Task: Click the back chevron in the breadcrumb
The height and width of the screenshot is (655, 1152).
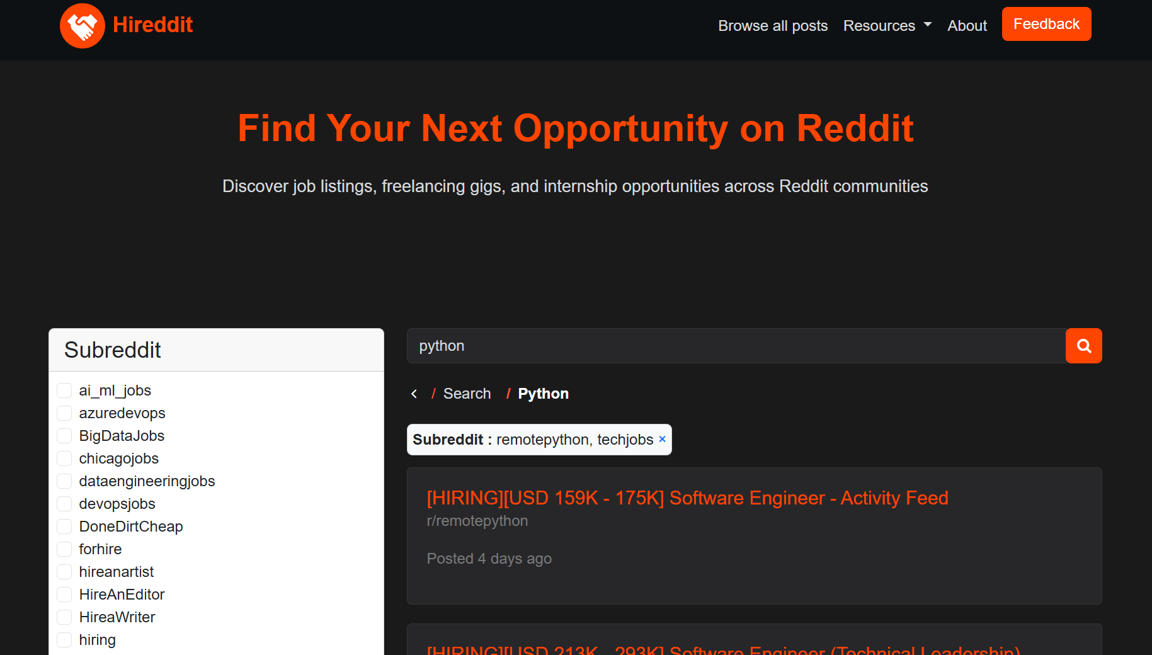Action: [414, 394]
